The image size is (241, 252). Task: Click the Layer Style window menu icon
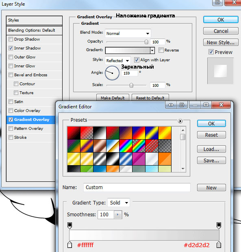(218, 2)
